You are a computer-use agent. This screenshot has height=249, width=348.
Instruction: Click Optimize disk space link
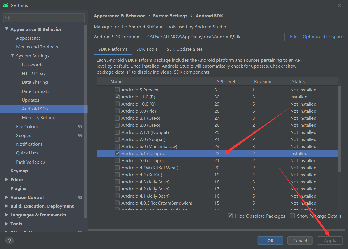pos(323,37)
